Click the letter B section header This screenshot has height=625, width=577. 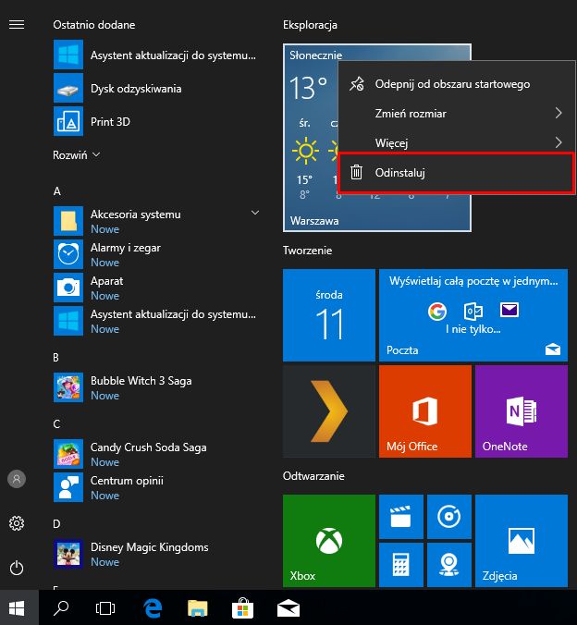[x=55, y=358]
